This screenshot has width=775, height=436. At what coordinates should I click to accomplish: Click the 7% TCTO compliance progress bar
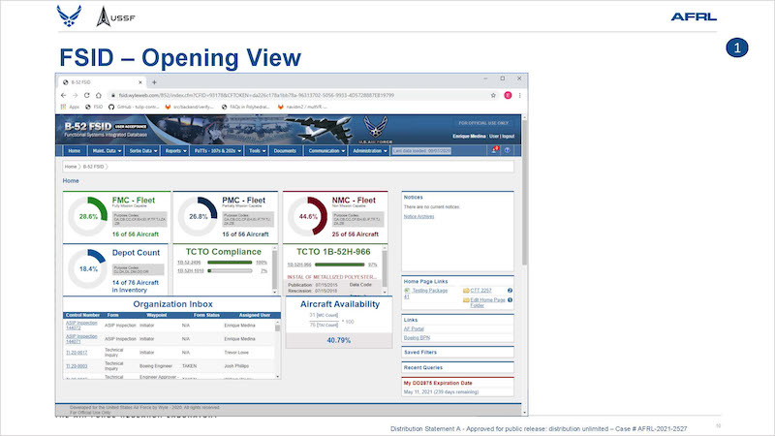(x=230, y=271)
